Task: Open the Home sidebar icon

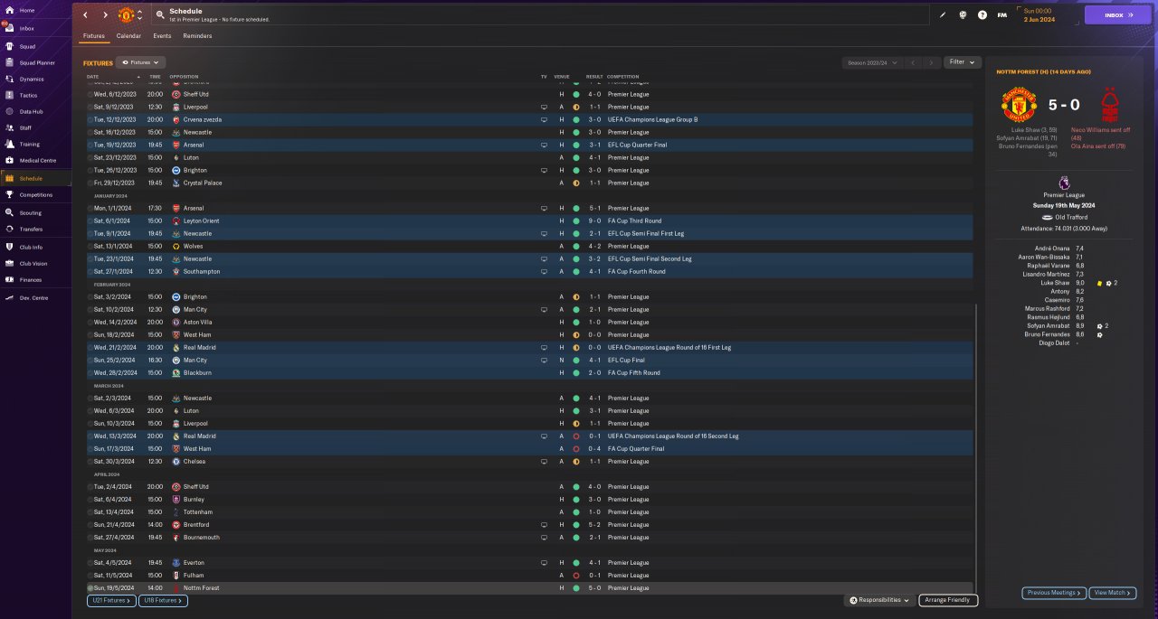Action: [x=9, y=10]
